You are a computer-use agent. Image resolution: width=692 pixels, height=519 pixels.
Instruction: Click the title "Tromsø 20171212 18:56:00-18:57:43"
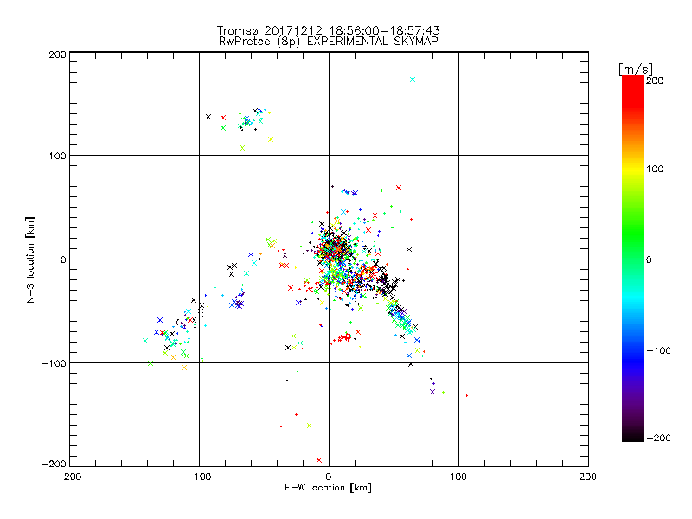click(328, 30)
